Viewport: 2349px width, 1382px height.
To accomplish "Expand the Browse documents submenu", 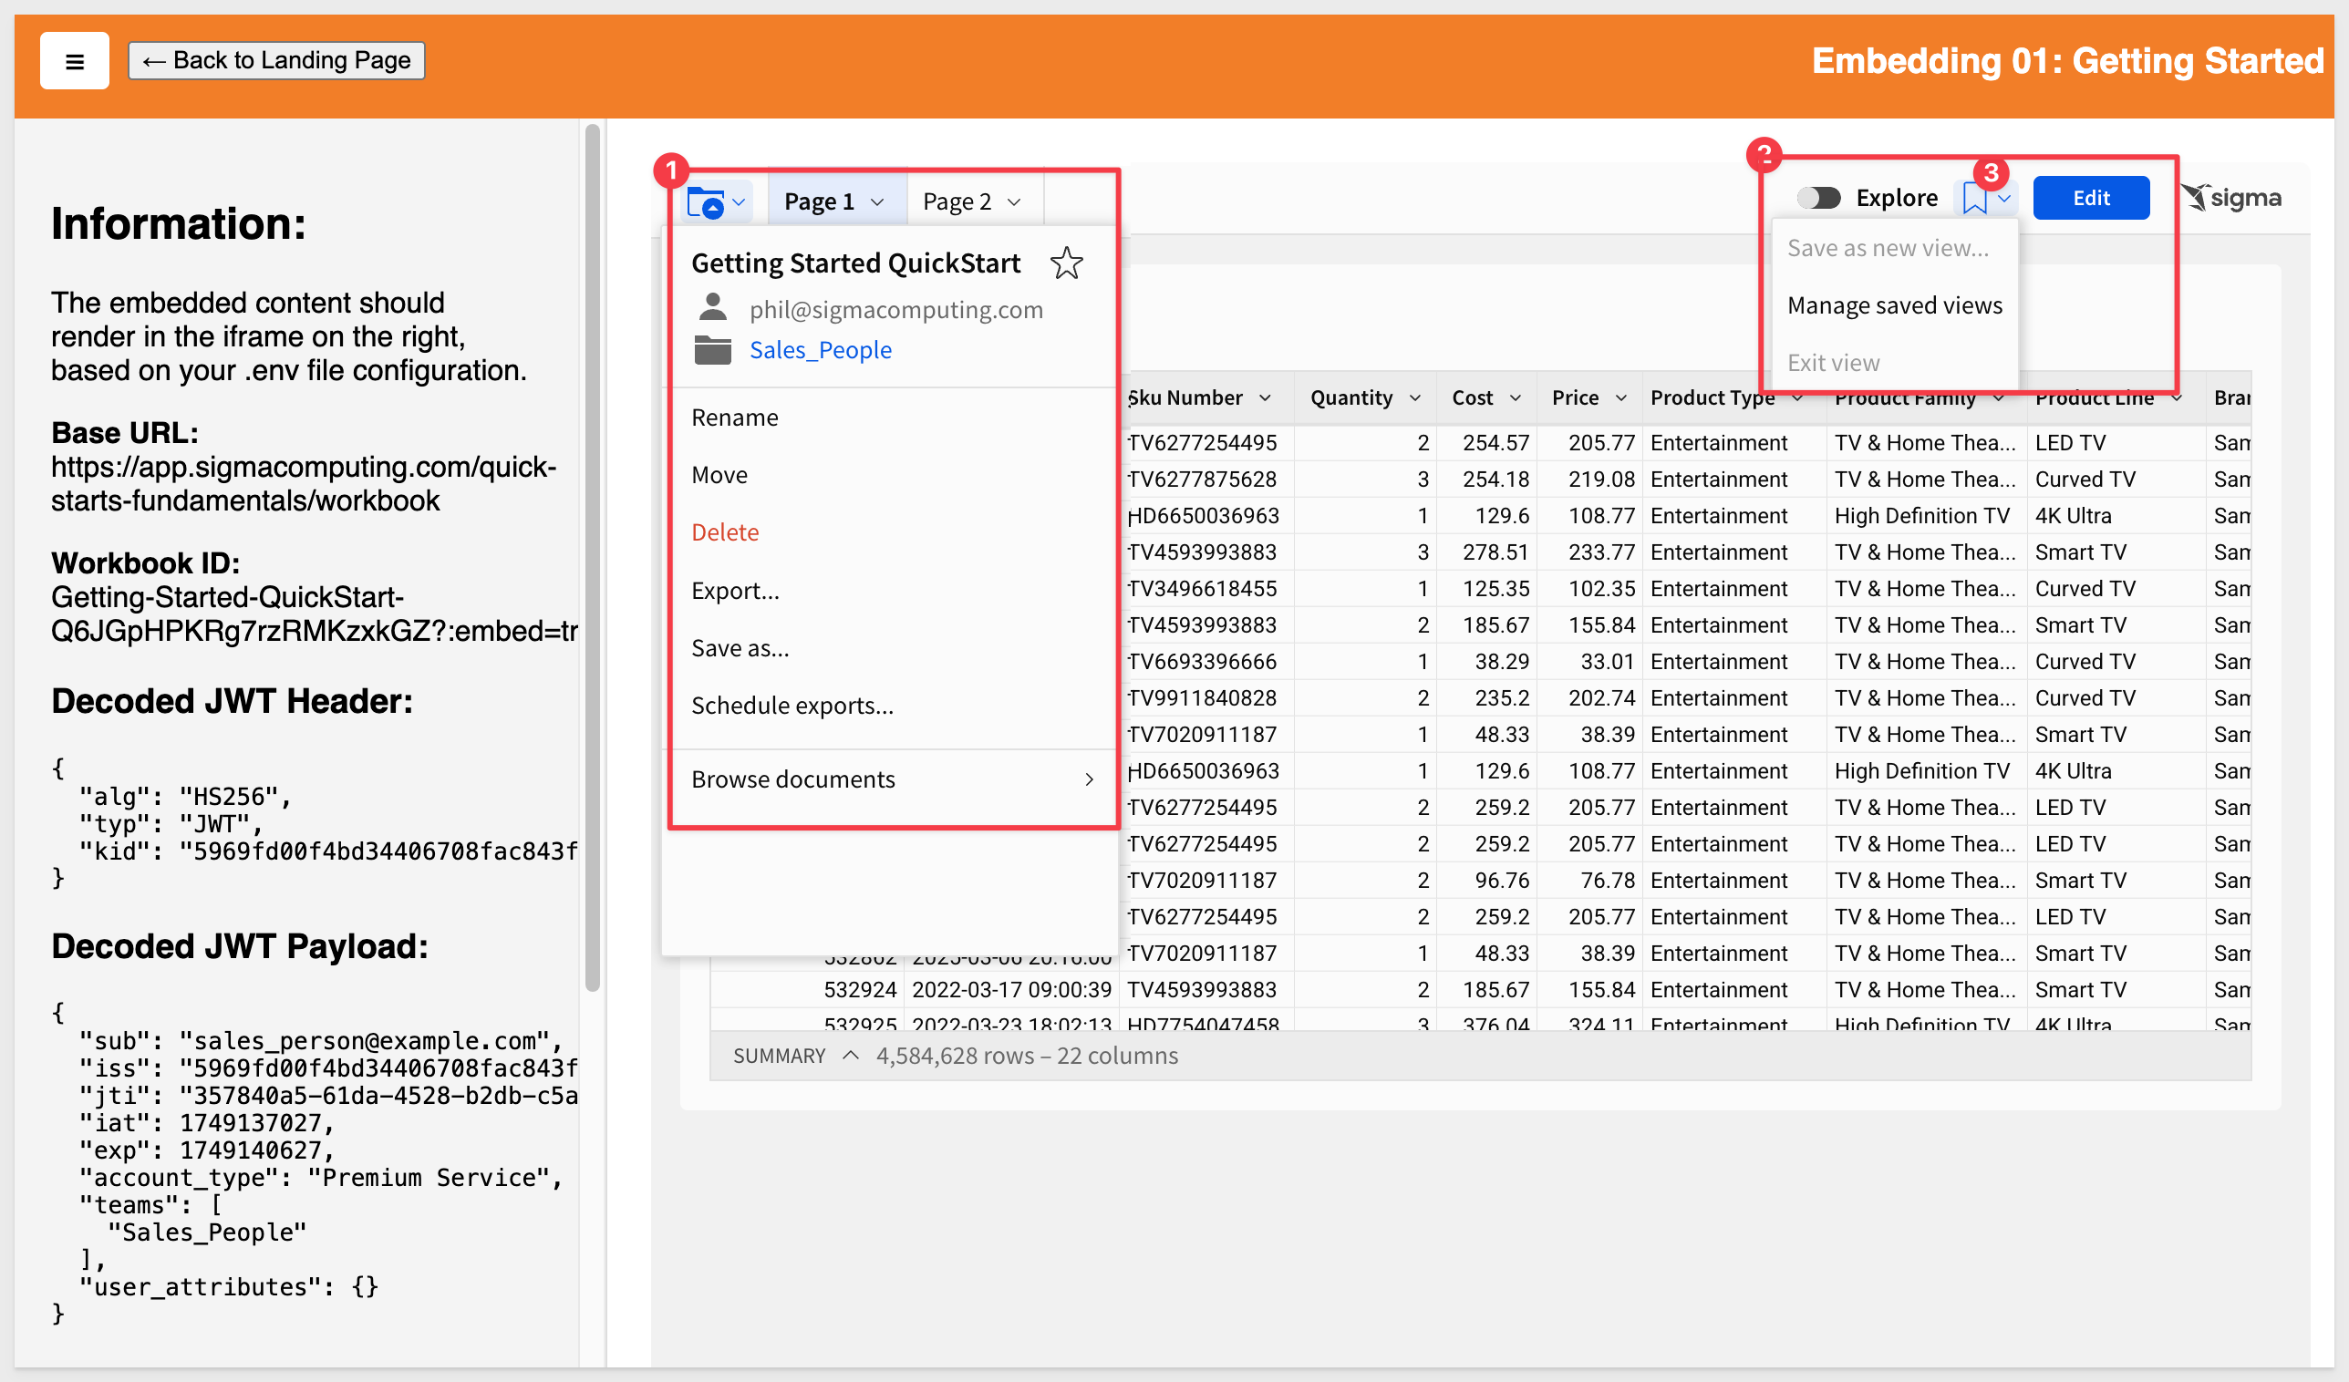I will (892, 779).
